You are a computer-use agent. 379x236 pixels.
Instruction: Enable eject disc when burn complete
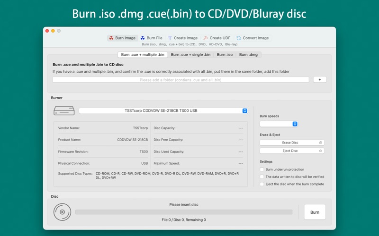click(x=262, y=184)
